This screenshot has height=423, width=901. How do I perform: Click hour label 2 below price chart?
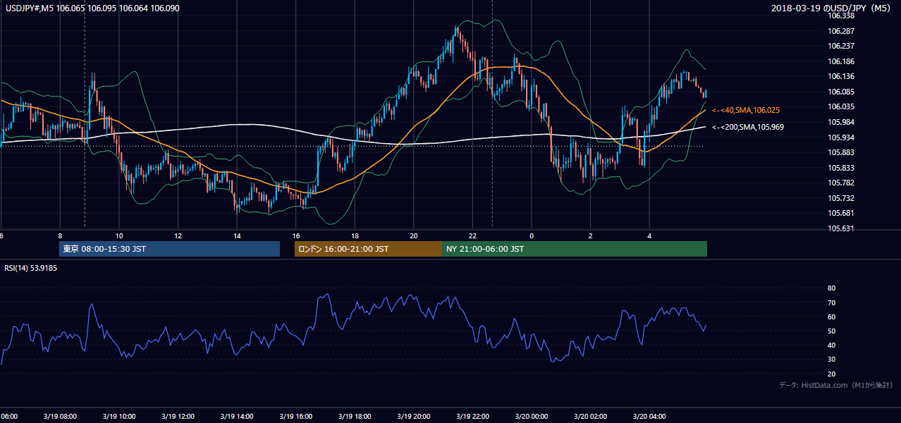tap(591, 235)
